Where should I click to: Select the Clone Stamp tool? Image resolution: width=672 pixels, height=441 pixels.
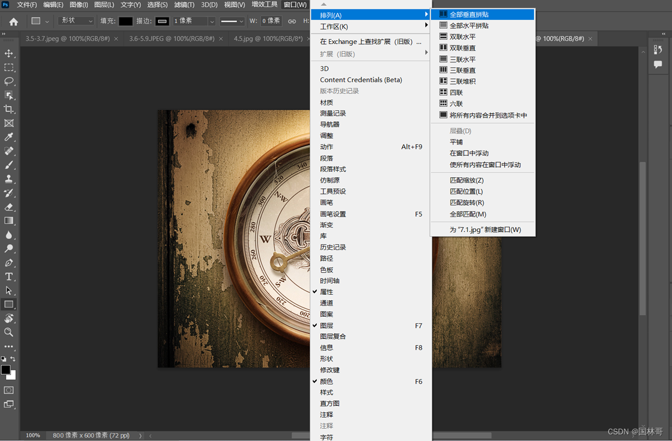click(9, 179)
